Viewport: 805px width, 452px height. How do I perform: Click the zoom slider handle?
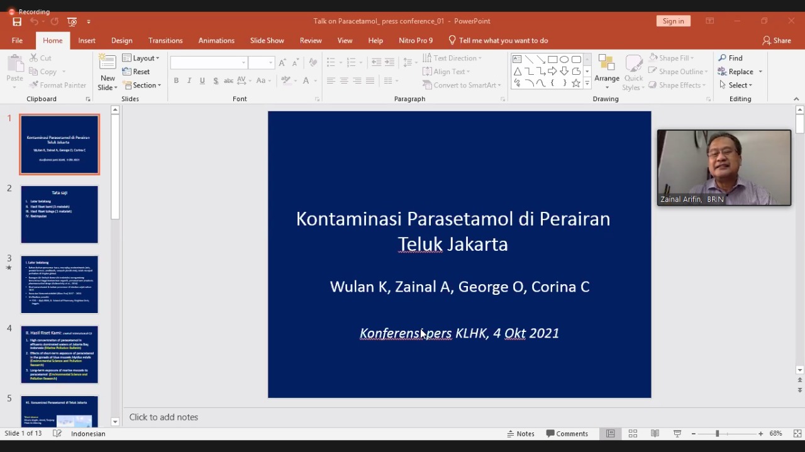(717, 434)
